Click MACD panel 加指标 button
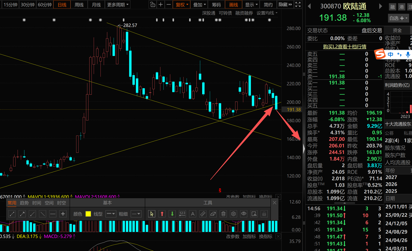The image size is (412, 251). coord(249,236)
